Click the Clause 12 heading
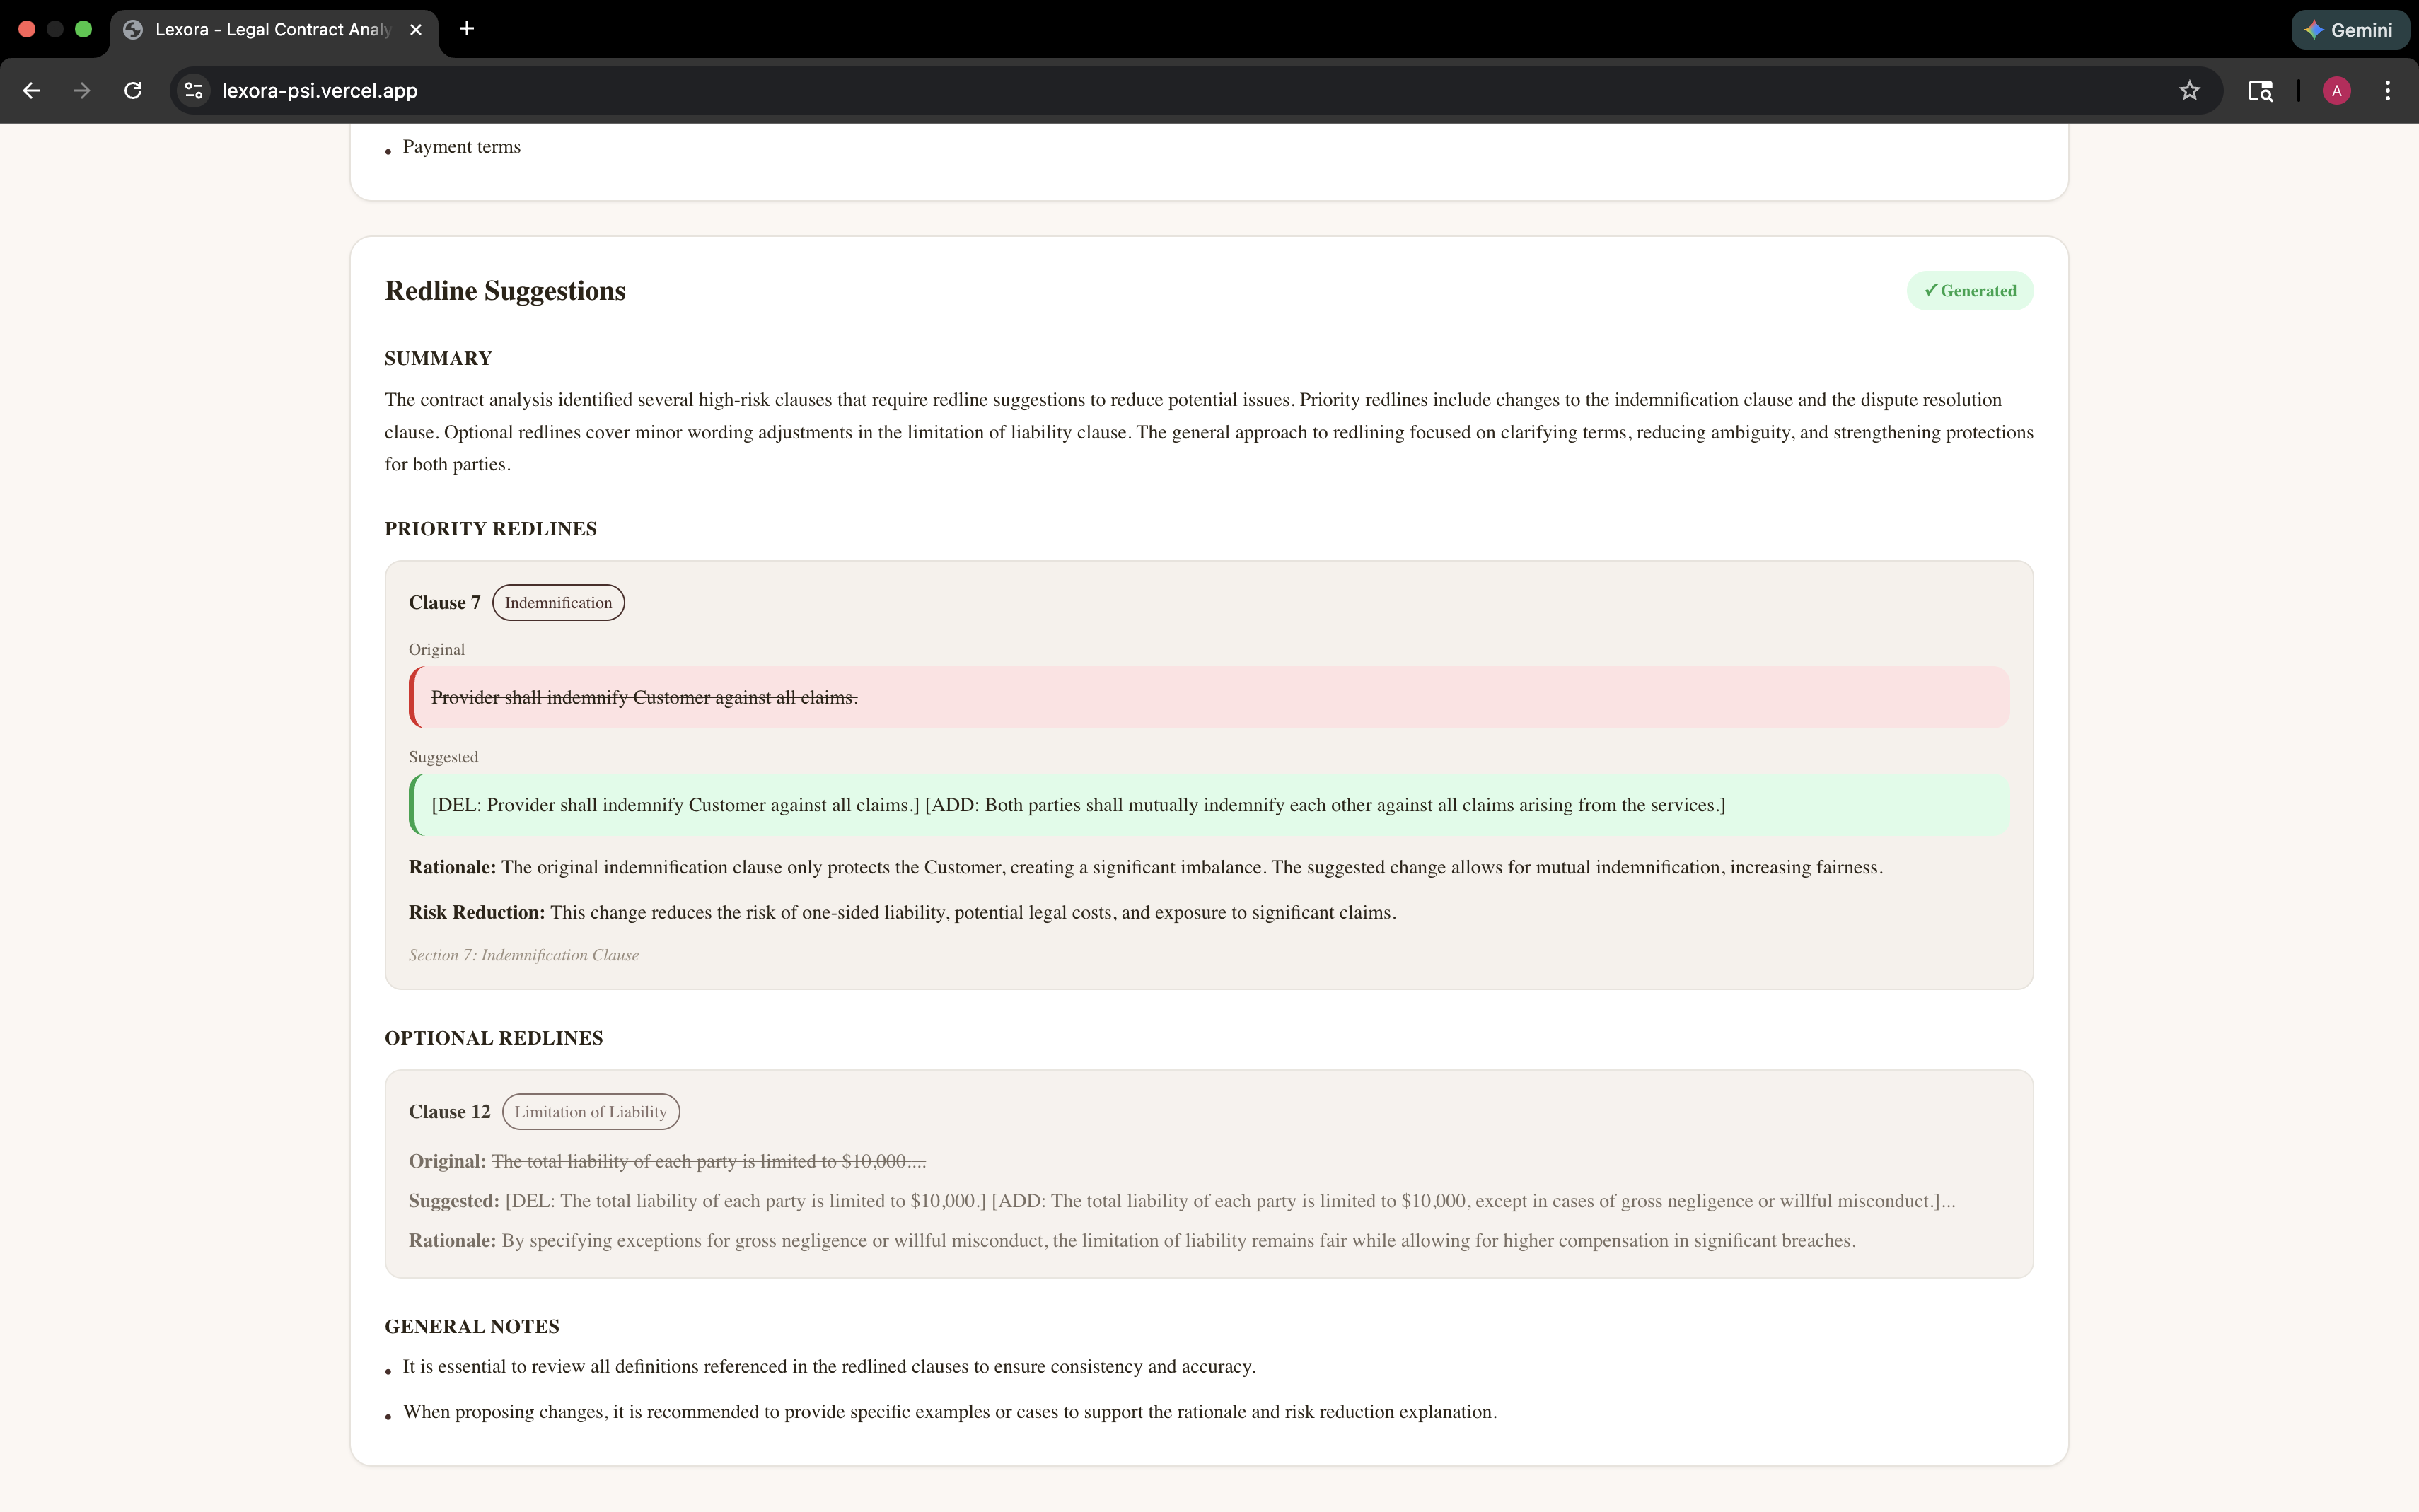Viewport: 2419px width, 1512px height. 449,1112
